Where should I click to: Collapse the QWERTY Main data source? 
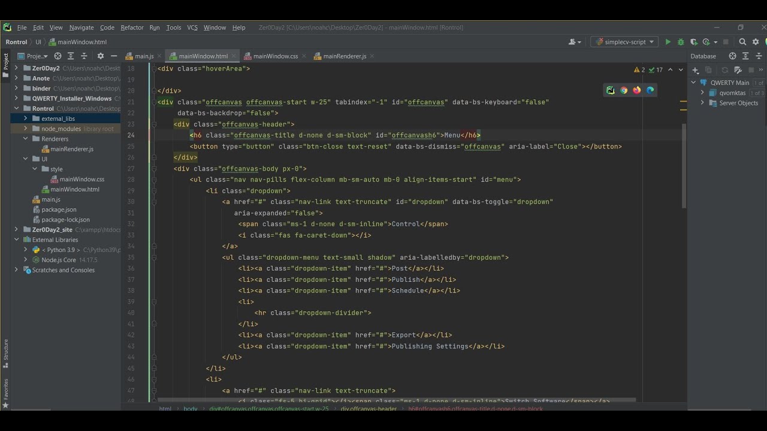(x=694, y=83)
